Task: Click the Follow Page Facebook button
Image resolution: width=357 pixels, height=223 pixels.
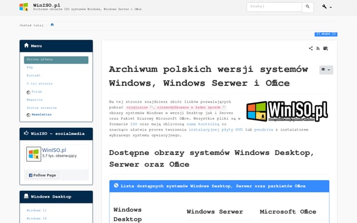Action: [x=42, y=175]
